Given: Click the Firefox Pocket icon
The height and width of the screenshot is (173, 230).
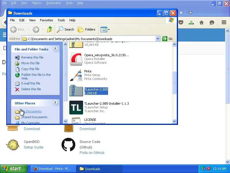Looking at the screenshot, I should point(181,22).
